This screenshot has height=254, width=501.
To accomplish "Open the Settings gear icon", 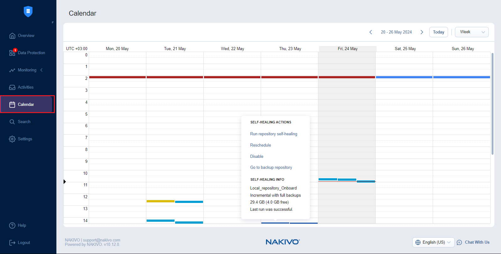I will pyautogui.click(x=12, y=139).
